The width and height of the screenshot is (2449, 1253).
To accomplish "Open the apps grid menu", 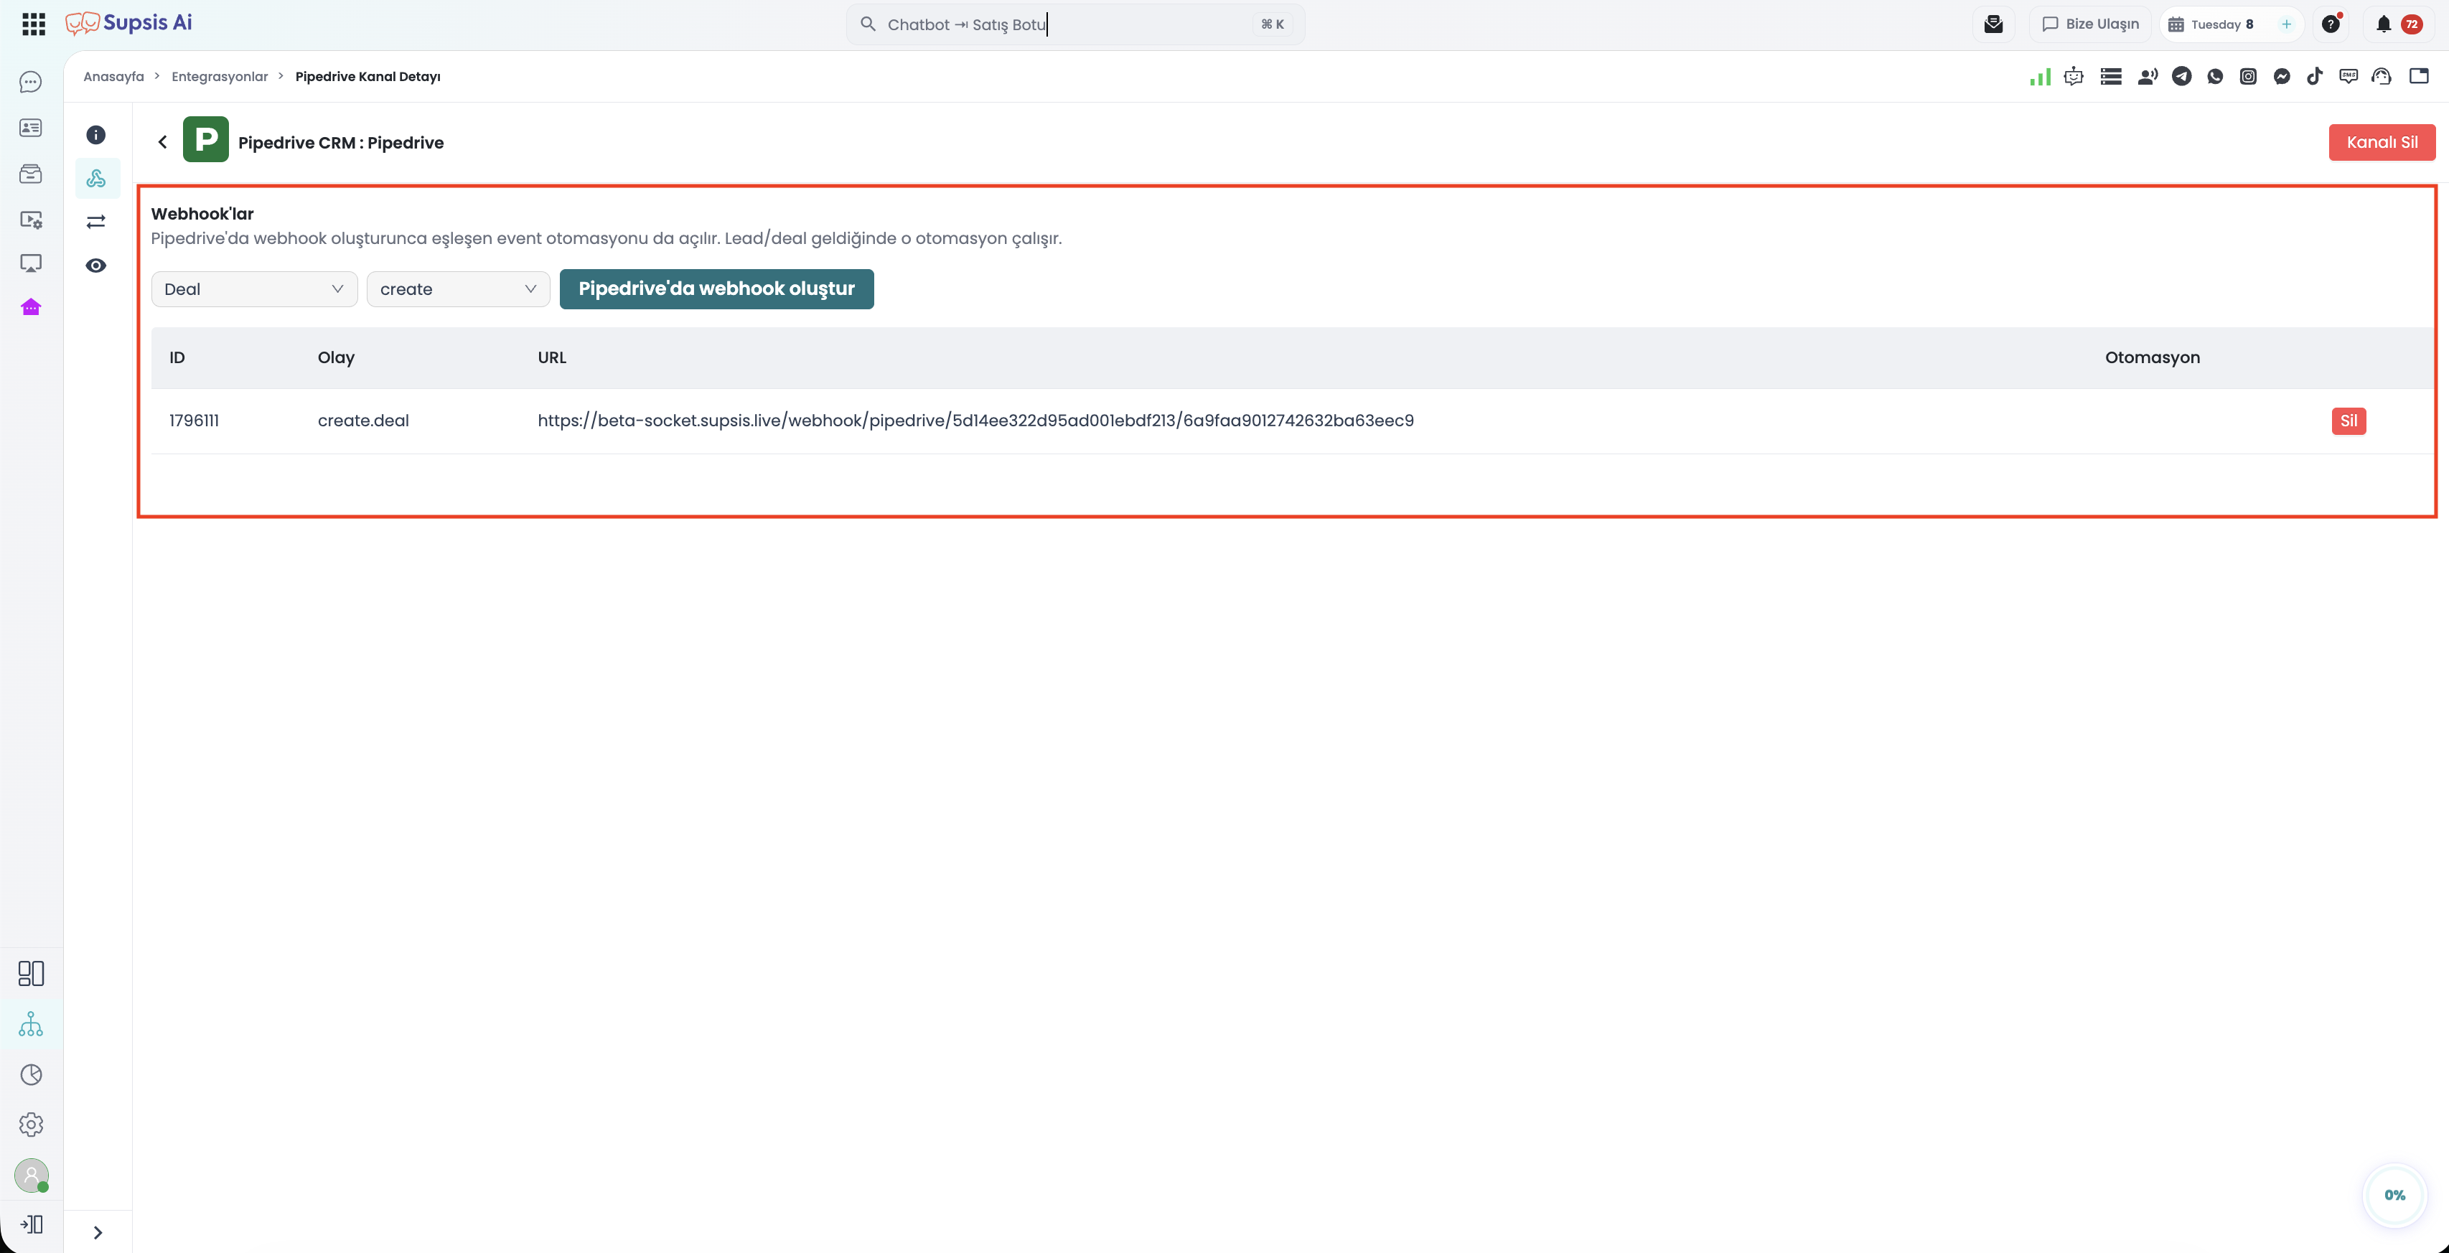I will pos(33,24).
